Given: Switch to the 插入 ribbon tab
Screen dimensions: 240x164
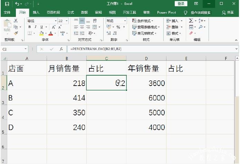Looking at the screenshot, I should coord(36,12).
